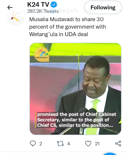This screenshot has height=155, width=128.
Task: View the 4 retweets count
Action: (69, 144)
